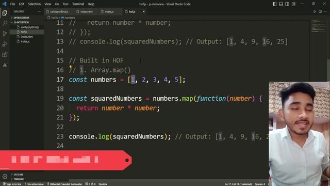Toggle the bottom panel layout button
This screenshot has height=186, width=330.
click(x=280, y=4)
